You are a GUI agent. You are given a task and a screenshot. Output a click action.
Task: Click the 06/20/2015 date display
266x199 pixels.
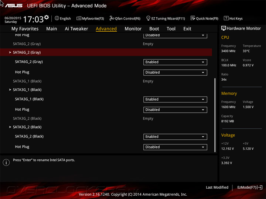coord(13,18)
